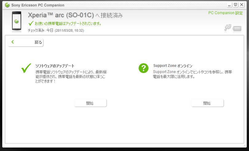Image resolution: width=249 pixels, height=151 pixels.
Task: Start software update with its 開始 button
Action: [x=90, y=103]
